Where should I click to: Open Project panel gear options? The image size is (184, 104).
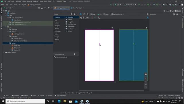pos(49,8)
